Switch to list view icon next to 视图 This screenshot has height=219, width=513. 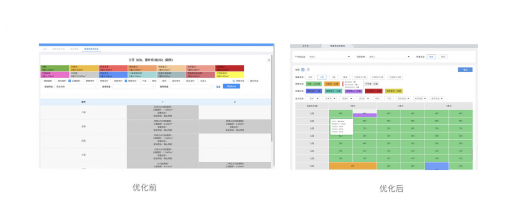pos(308,69)
